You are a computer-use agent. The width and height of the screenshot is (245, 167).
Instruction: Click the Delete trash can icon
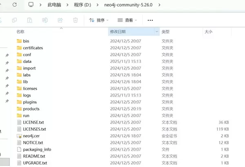point(75,20)
